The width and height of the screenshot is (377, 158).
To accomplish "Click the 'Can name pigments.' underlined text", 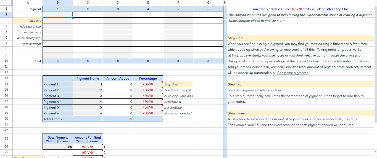I will coord(293,73).
